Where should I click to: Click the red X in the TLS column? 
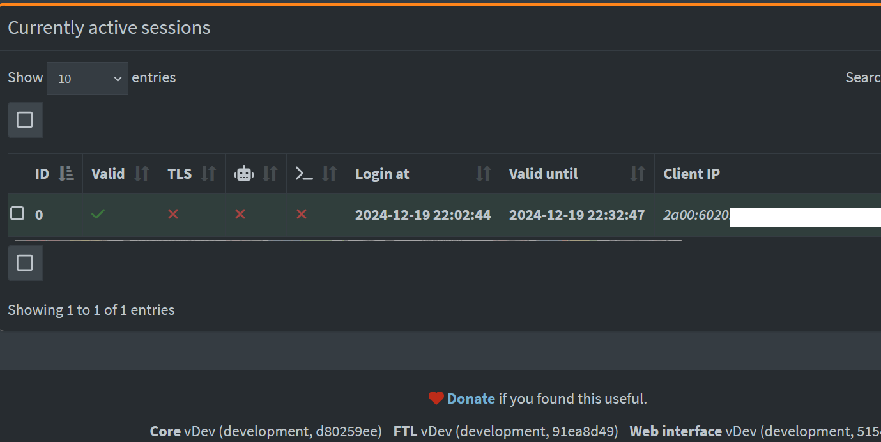[173, 215]
